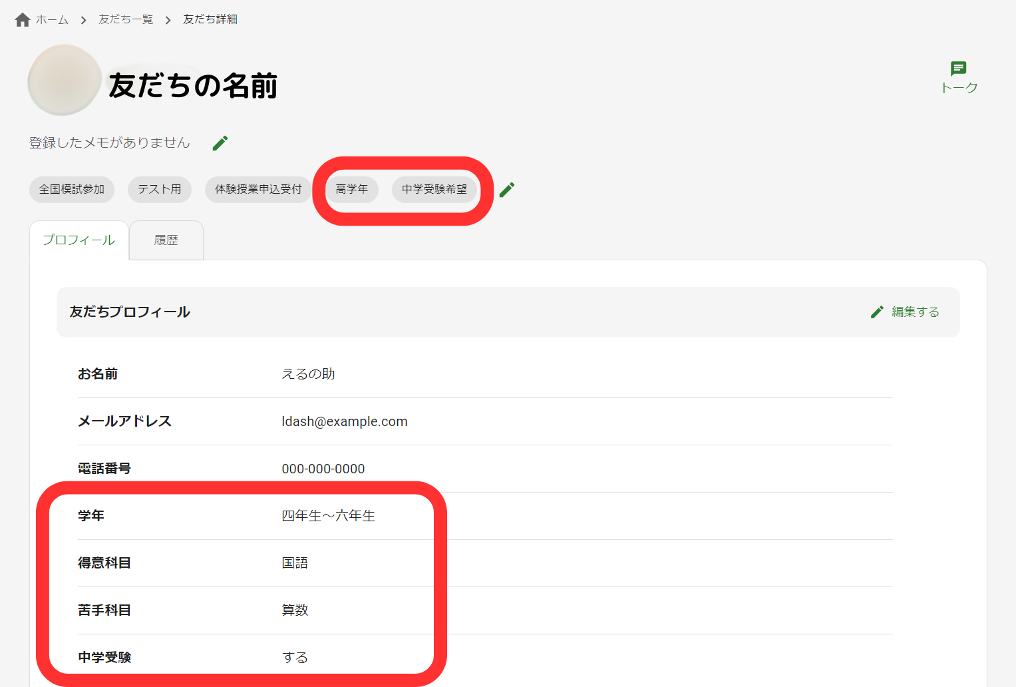Click the テスト用 tag
This screenshot has height=687, width=1016.
coord(159,189)
